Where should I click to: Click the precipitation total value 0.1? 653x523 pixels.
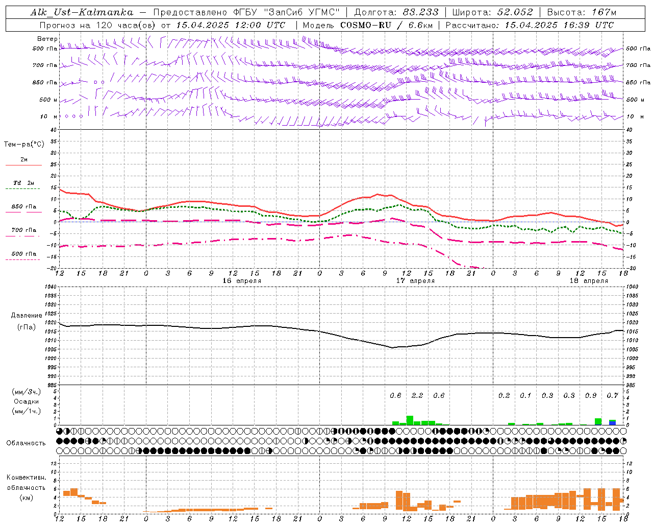[x=525, y=395]
